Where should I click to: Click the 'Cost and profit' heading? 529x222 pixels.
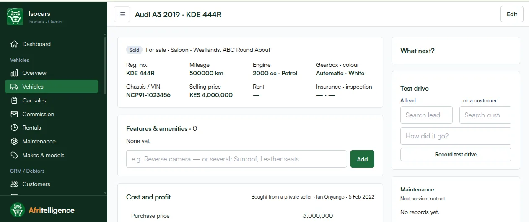(x=148, y=197)
